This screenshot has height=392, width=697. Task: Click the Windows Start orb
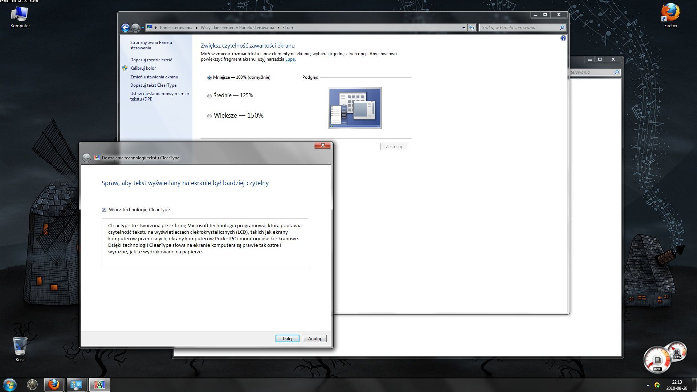10,385
